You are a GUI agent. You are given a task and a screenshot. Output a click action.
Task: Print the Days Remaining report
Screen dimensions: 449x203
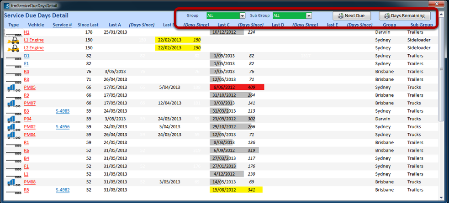tap(405, 16)
